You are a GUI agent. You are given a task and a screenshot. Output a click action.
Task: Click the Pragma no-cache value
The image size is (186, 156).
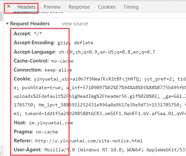click(47, 132)
